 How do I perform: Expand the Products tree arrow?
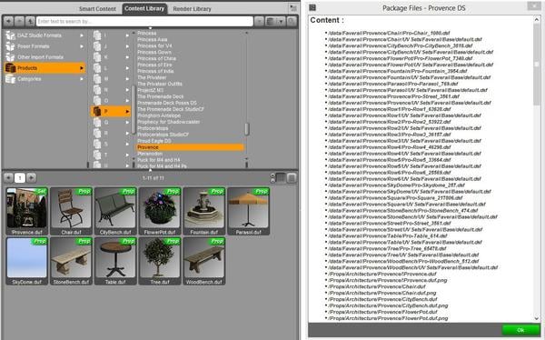pos(82,68)
